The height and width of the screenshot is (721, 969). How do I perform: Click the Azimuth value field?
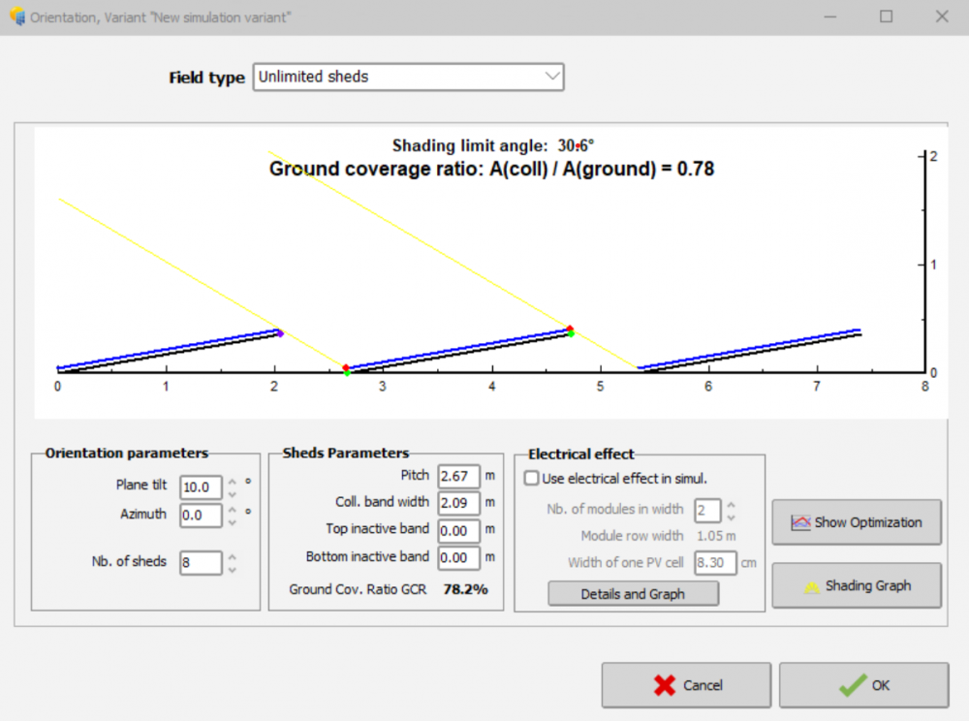pyautogui.click(x=201, y=516)
